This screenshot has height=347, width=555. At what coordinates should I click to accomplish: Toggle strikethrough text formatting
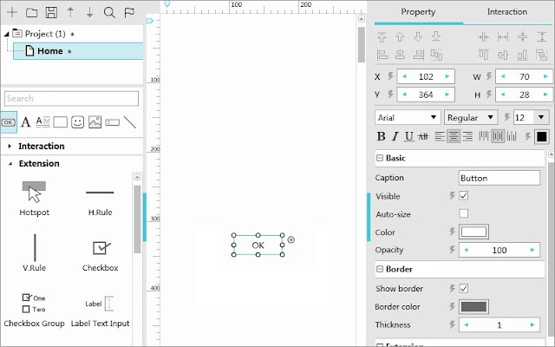423,136
